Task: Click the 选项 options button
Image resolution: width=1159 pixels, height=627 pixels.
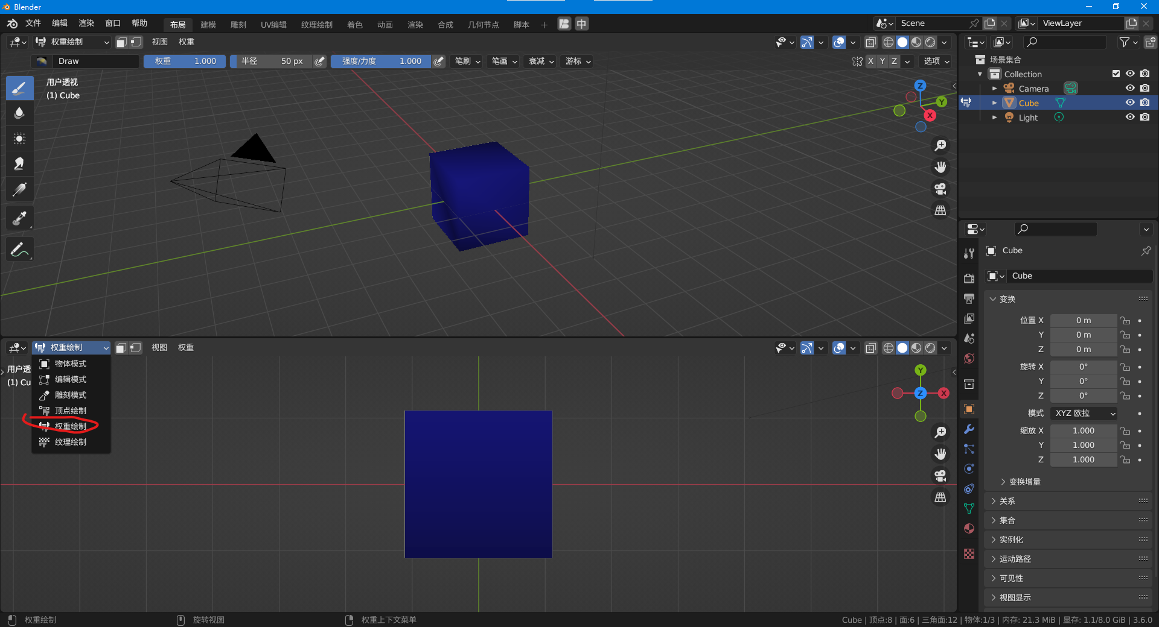Action: [x=936, y=61]
